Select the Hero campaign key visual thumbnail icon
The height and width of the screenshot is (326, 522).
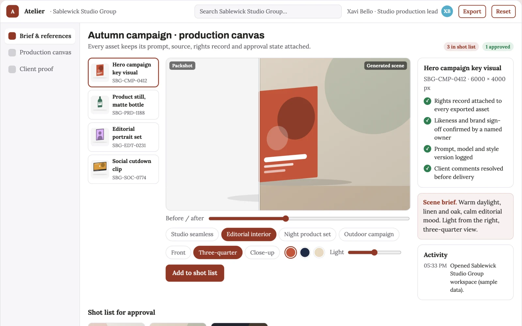tap(100, 72)
